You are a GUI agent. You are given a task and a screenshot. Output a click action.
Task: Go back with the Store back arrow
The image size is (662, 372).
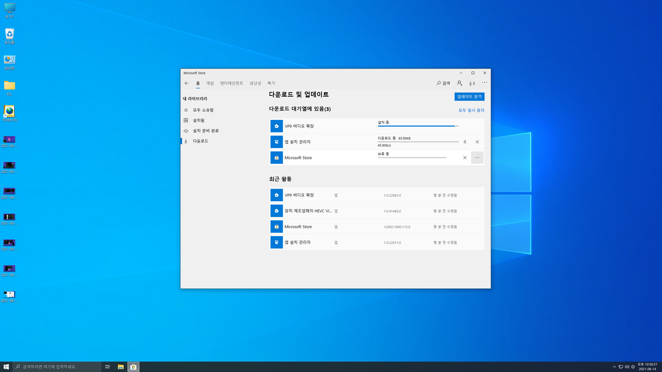point(187,83)
